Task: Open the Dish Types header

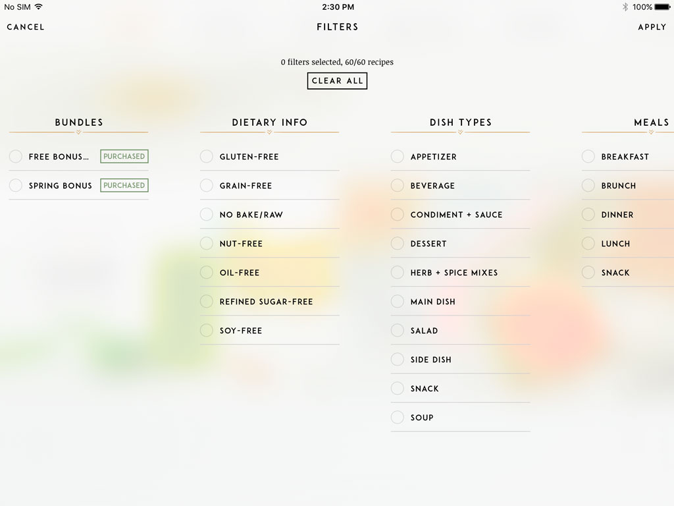Action: click(461, 122)
